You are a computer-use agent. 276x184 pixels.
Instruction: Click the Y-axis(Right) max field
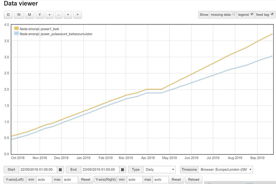pyautogui.click(x=161, y=180)
